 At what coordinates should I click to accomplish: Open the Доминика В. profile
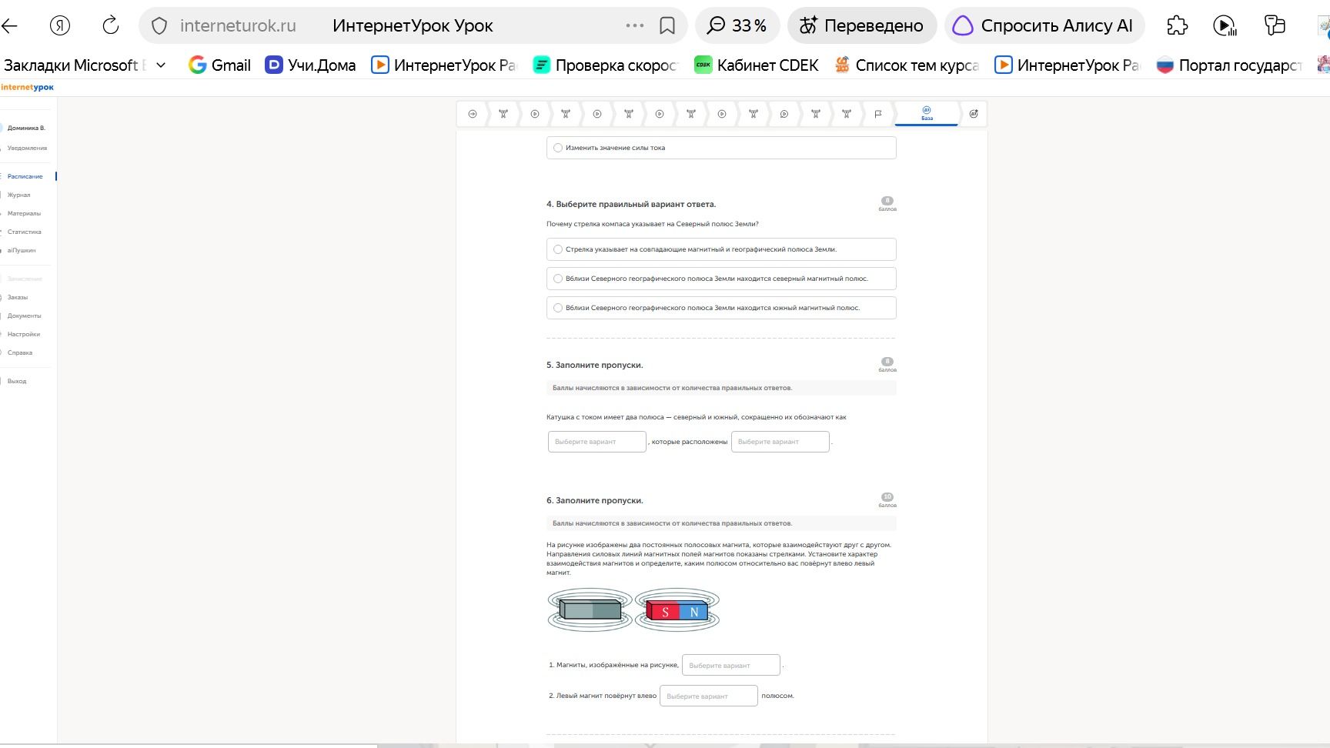tap(26, 128)
